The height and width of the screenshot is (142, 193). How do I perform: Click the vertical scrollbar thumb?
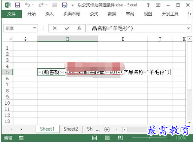click(x=190, y=66)
